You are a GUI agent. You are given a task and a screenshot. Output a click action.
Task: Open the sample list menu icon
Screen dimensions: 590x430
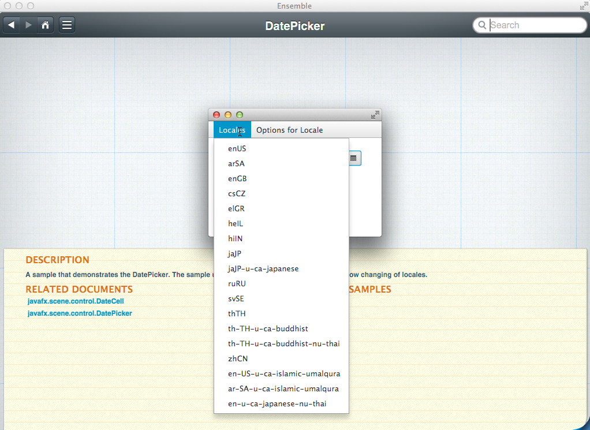pos(67,25)
